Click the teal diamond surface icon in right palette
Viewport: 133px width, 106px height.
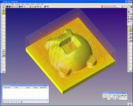[131, 14]
